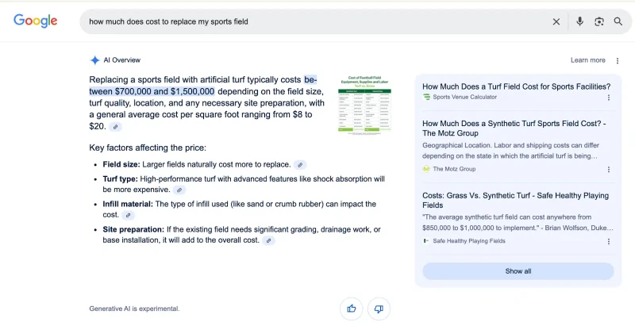Image resolution: width=635 pixels, height=326 pixels.
Task: Click the magnifying glass search icon
Action: tap(618, 21)
